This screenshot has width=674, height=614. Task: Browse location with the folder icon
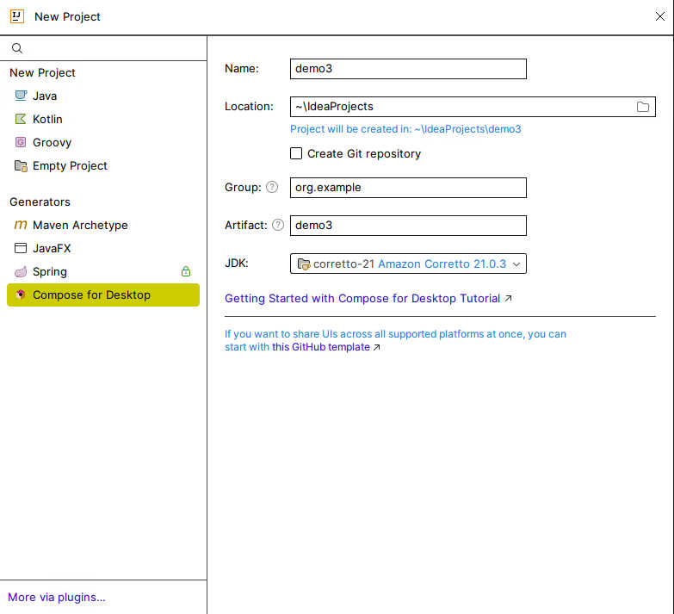[643, 107]
